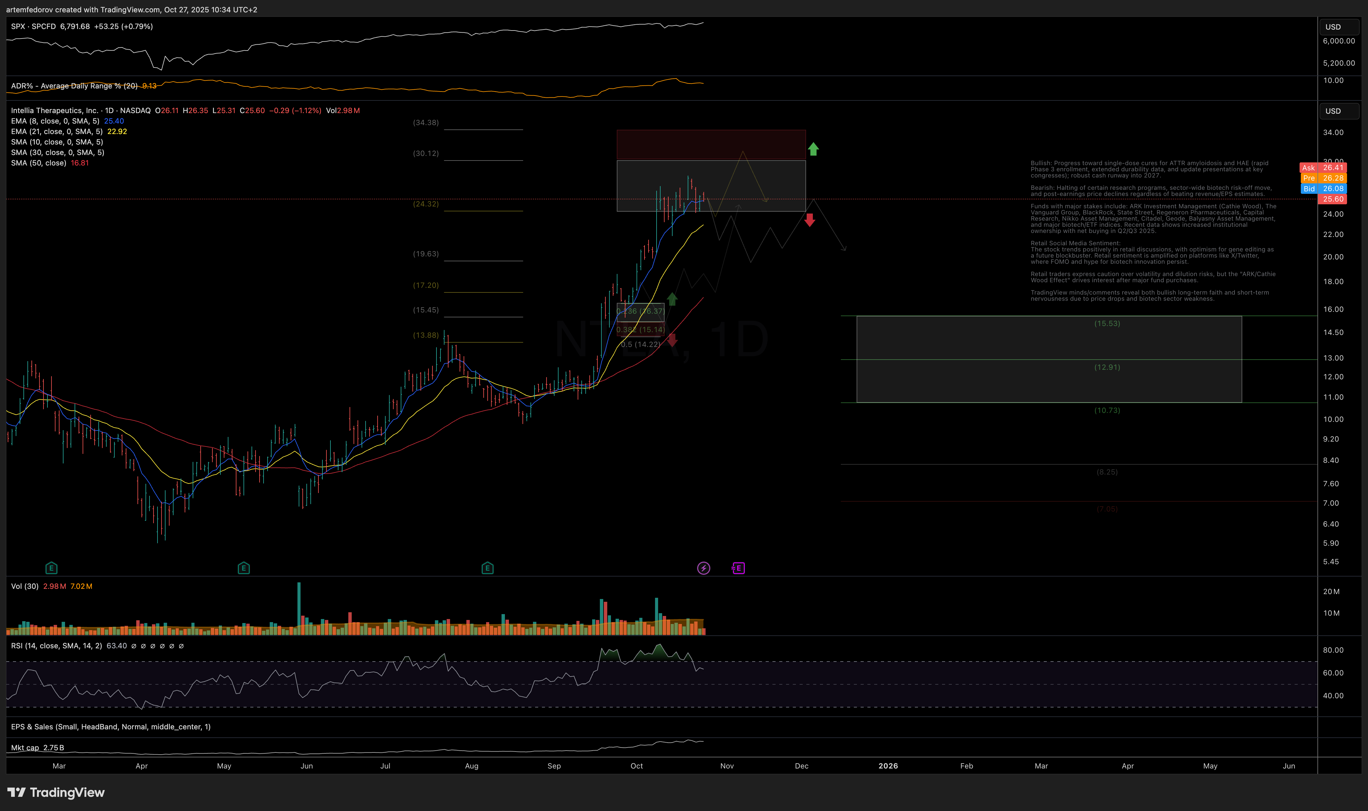Click the 20 M label on volume axis
This screenshot has height=811, width=1368.
[1331, 592]
